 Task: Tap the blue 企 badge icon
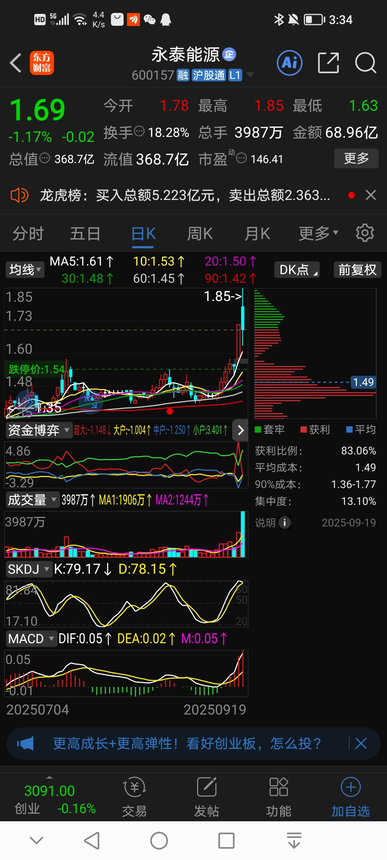pos(229,54)
